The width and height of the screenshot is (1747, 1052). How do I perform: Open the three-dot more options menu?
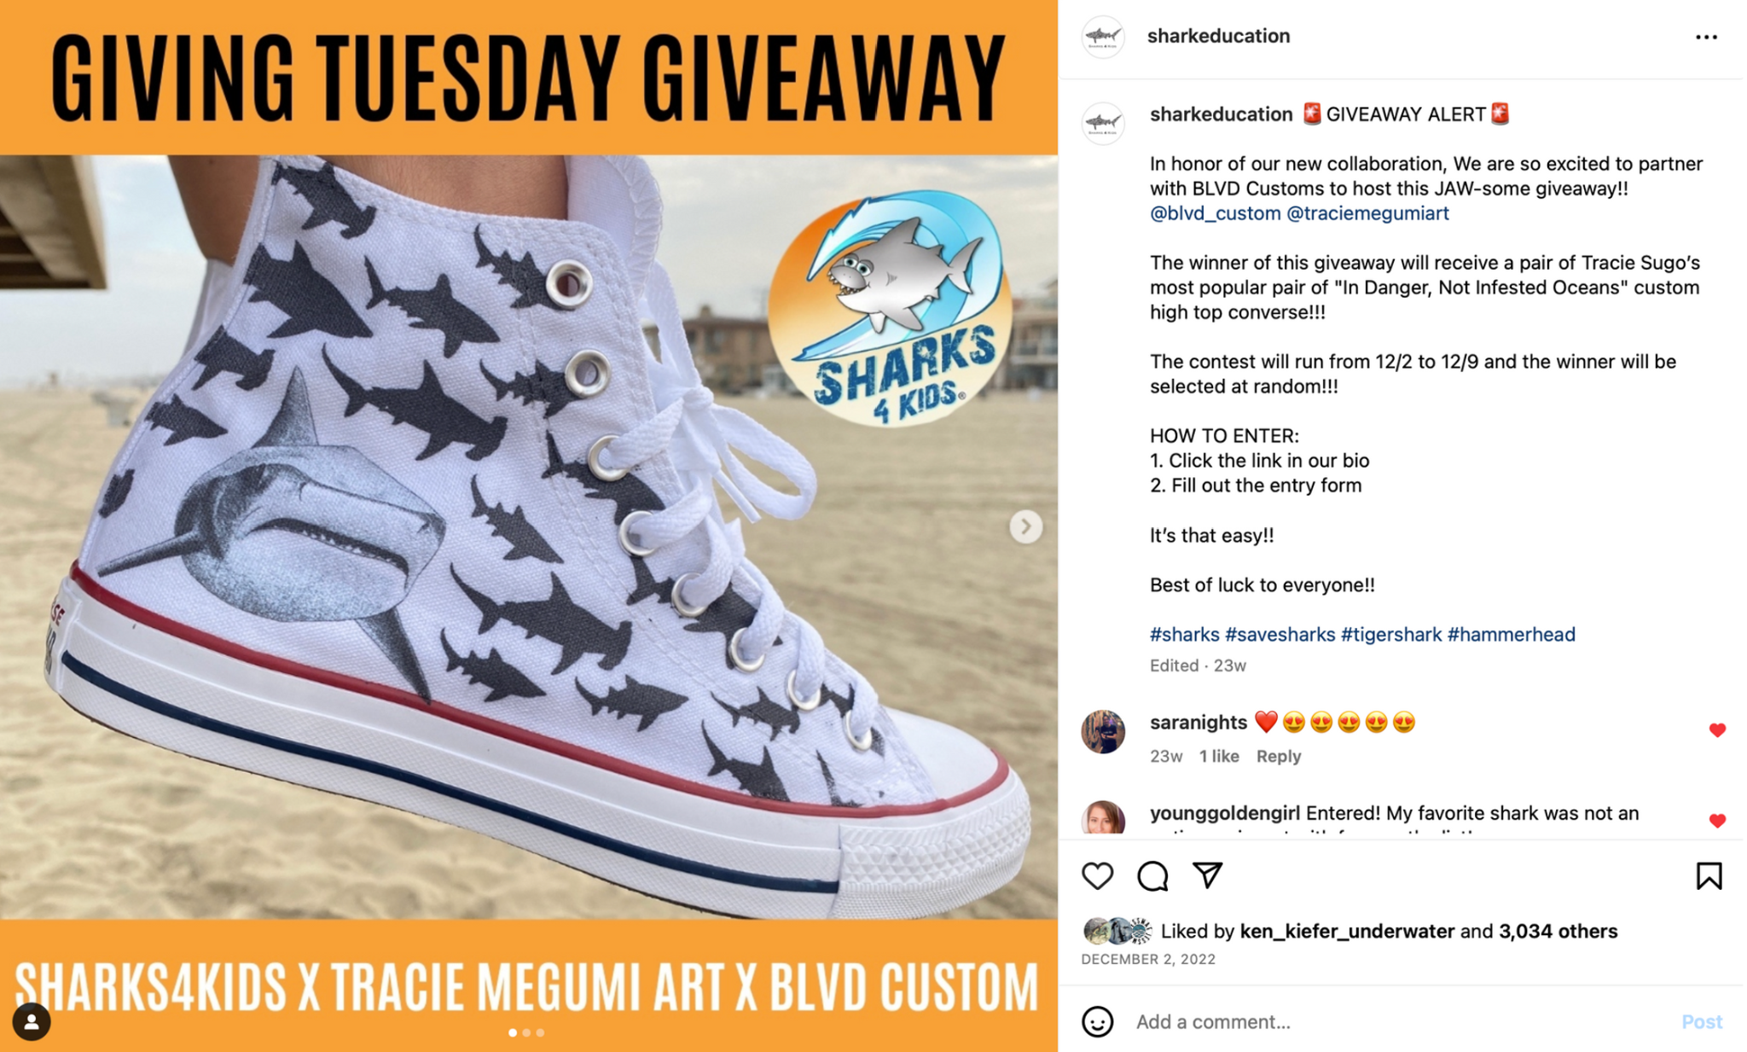coord(1706,37)
